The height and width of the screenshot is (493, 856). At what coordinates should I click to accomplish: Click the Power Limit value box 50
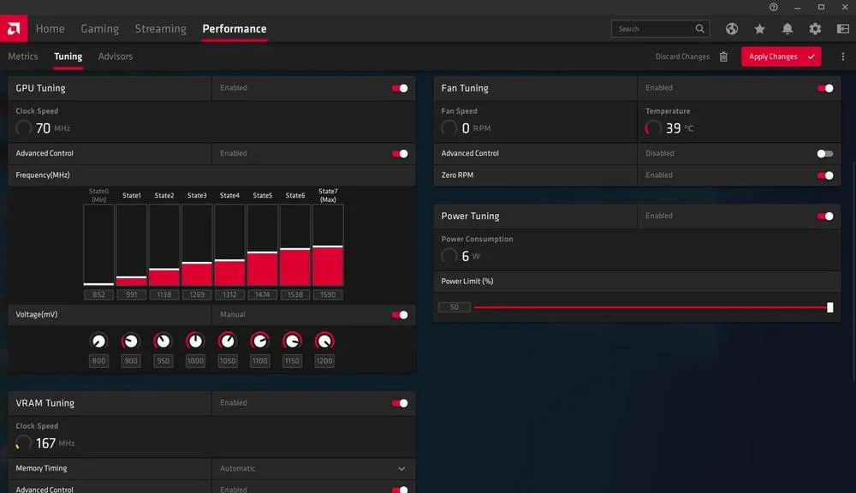(x=455, y=307)
